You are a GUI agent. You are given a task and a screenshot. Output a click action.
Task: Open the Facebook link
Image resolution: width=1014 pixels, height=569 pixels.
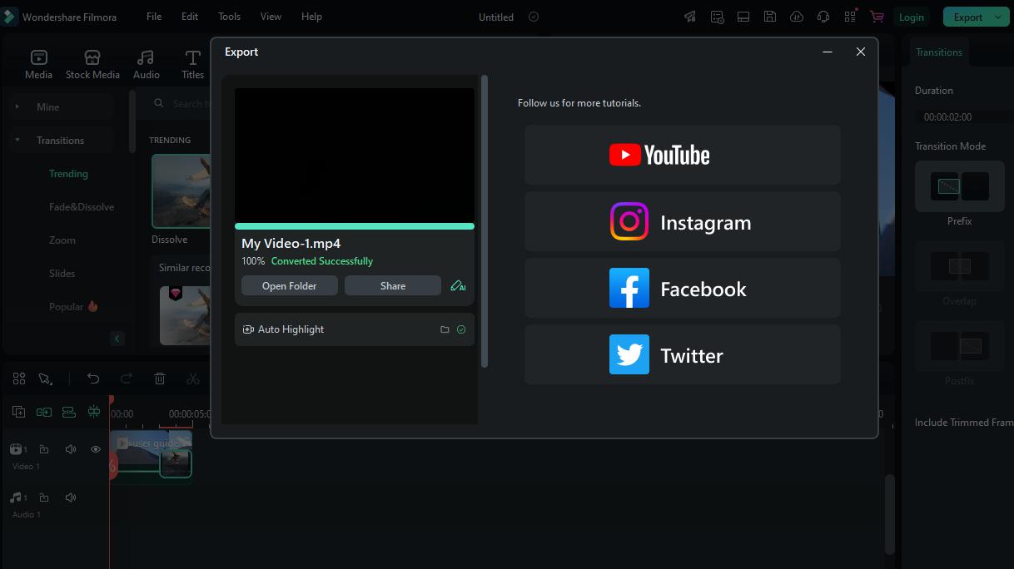click(683, 288)
